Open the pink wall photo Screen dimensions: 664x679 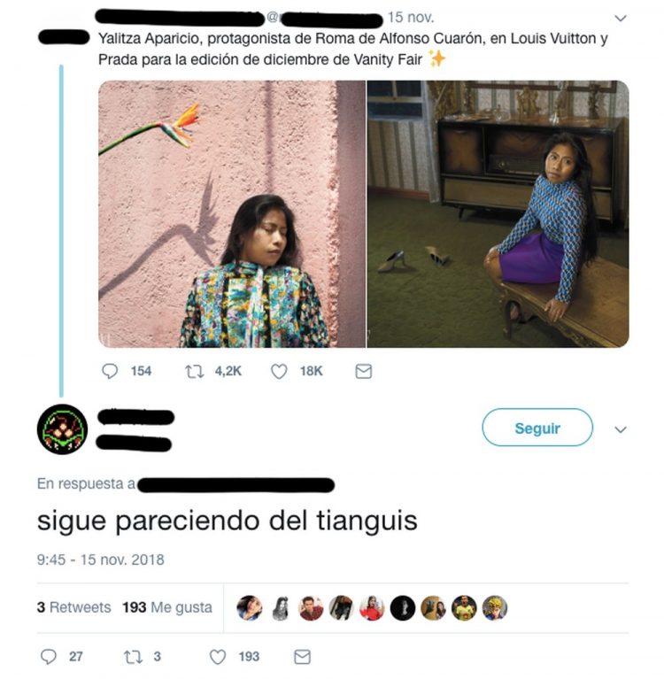232,214
